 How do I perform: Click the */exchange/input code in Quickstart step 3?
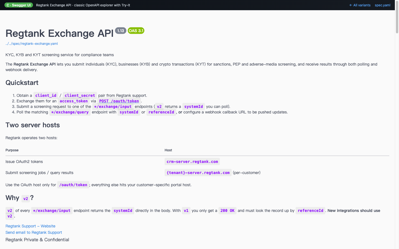click(x=113, y=107)
